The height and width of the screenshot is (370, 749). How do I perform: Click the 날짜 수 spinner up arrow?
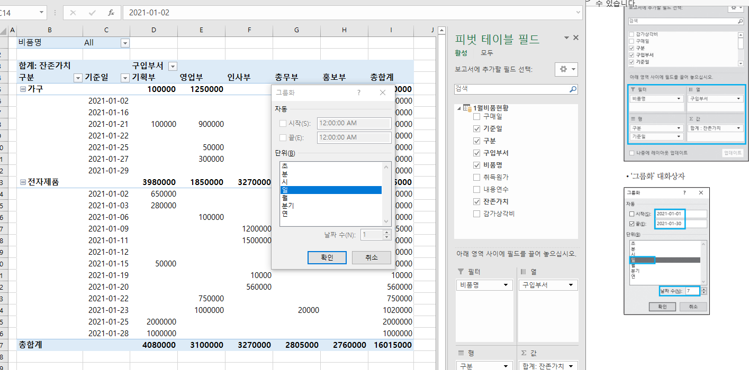[386, 232]
